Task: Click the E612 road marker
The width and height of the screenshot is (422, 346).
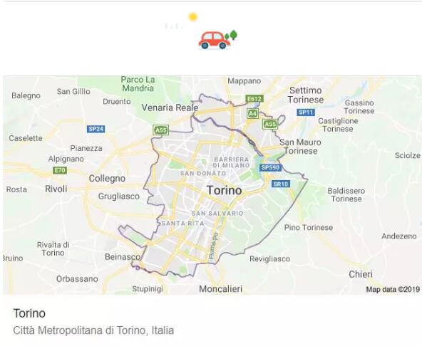Action: pyautogui.click(x=254, y=99)
